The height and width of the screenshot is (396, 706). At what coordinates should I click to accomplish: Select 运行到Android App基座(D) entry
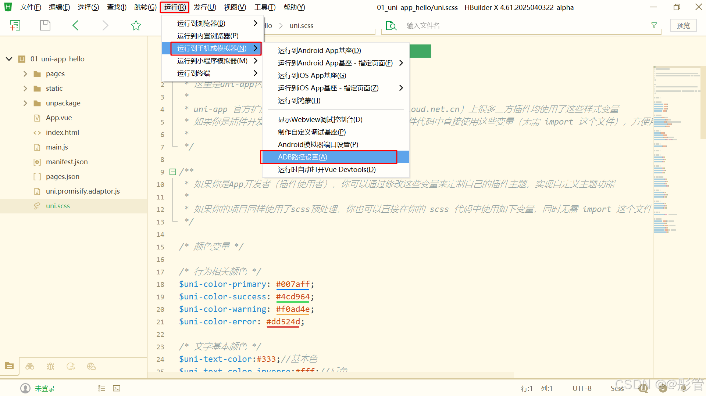pos(335,50)
